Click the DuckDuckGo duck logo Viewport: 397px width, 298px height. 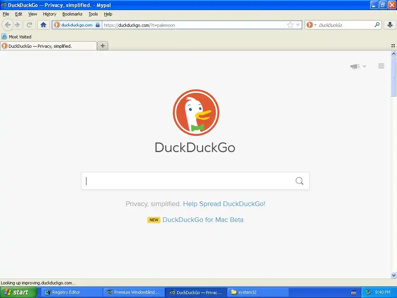click(196, 113)
